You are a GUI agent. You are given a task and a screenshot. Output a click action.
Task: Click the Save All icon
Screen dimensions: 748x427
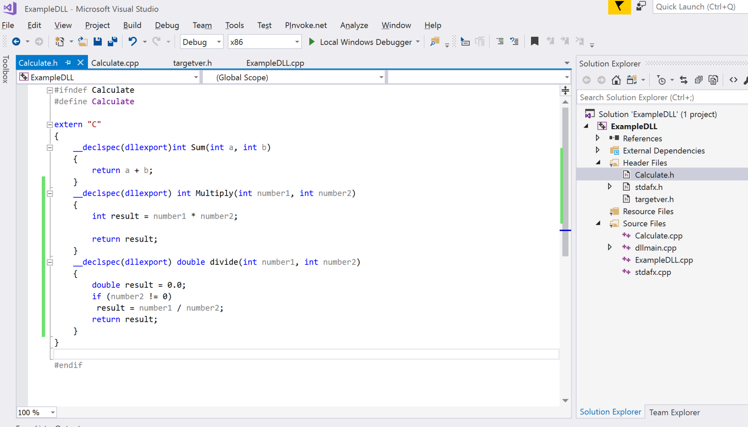tap(112, 42)
